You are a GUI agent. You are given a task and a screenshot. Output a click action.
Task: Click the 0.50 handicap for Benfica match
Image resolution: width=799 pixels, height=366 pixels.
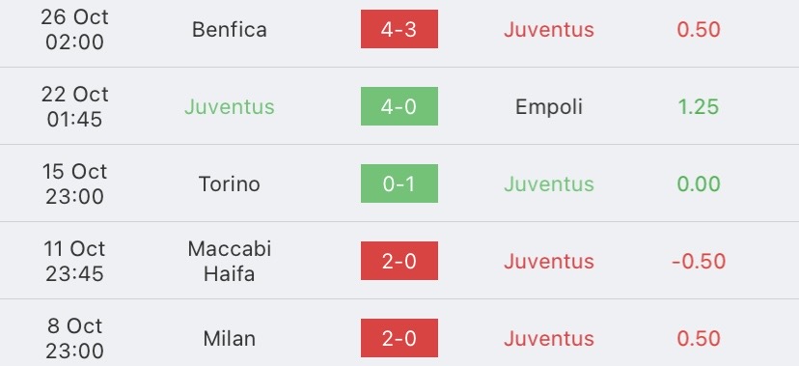[x=699, y=30]
